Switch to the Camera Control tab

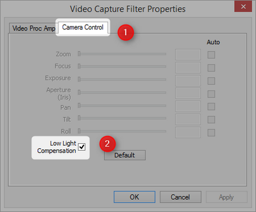point(83,27)
